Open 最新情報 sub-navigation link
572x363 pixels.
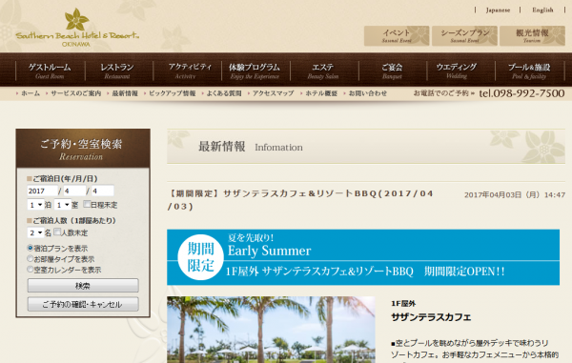pos(125,93)
